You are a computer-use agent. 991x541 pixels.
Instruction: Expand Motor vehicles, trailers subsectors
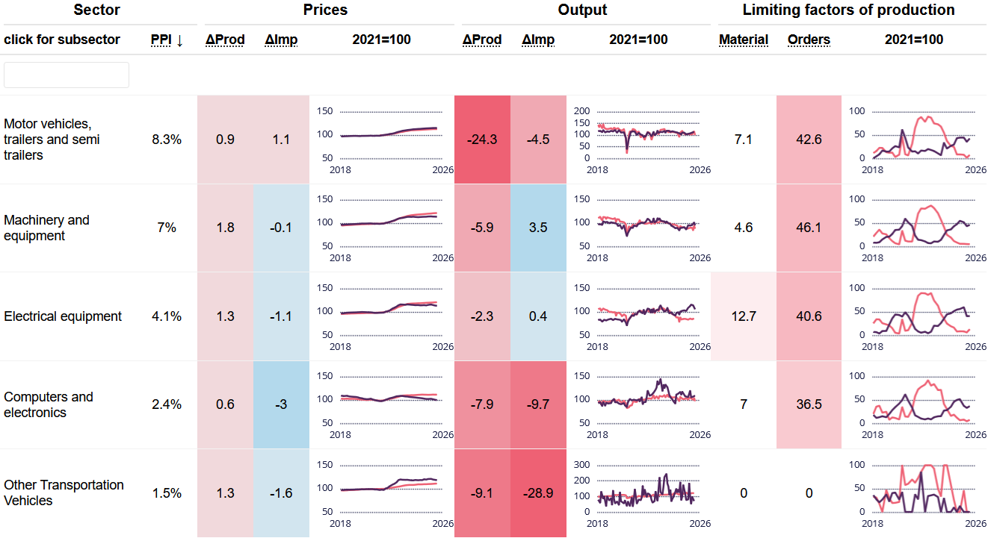pos(52,140)
